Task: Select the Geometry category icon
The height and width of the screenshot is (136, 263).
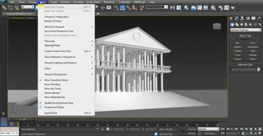Action: pyautogui.click(x=232, y=25)
